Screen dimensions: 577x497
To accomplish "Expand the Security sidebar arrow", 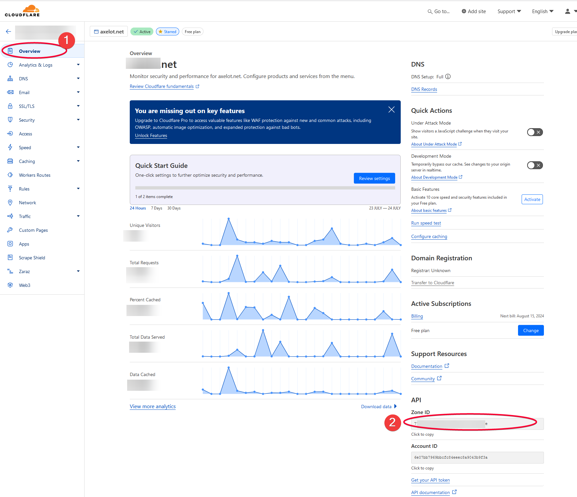I will point(78,120).
